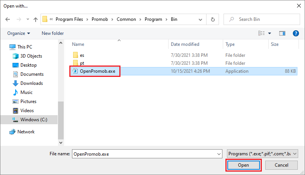Click the Videos filmstrip icon
Screen dimensions: 305x175
pyautogui.click(x=16, y=111)
